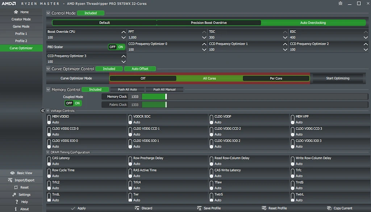Select Precision Boost Overdrive mode

point(209,23)
